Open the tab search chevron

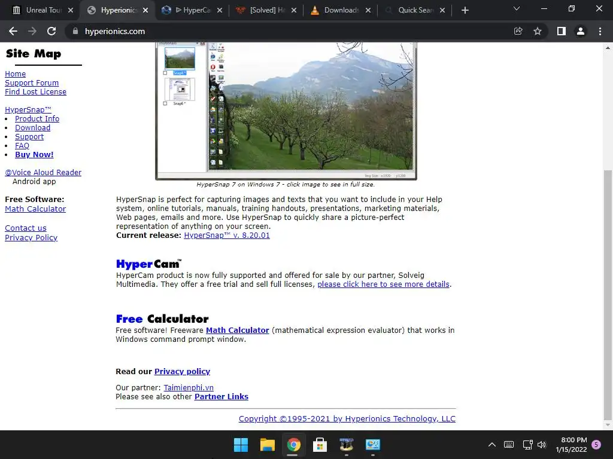click(517, 8)
